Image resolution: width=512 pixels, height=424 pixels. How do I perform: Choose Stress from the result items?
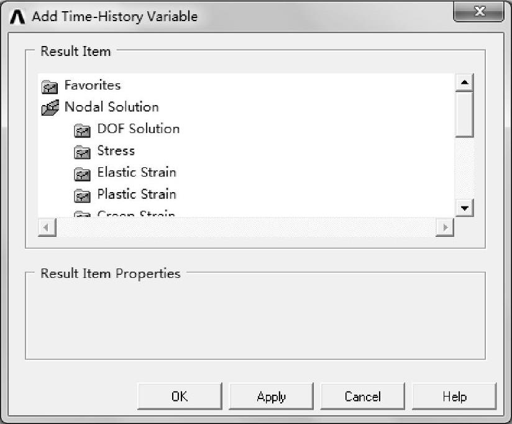click(x=116, y=150)
